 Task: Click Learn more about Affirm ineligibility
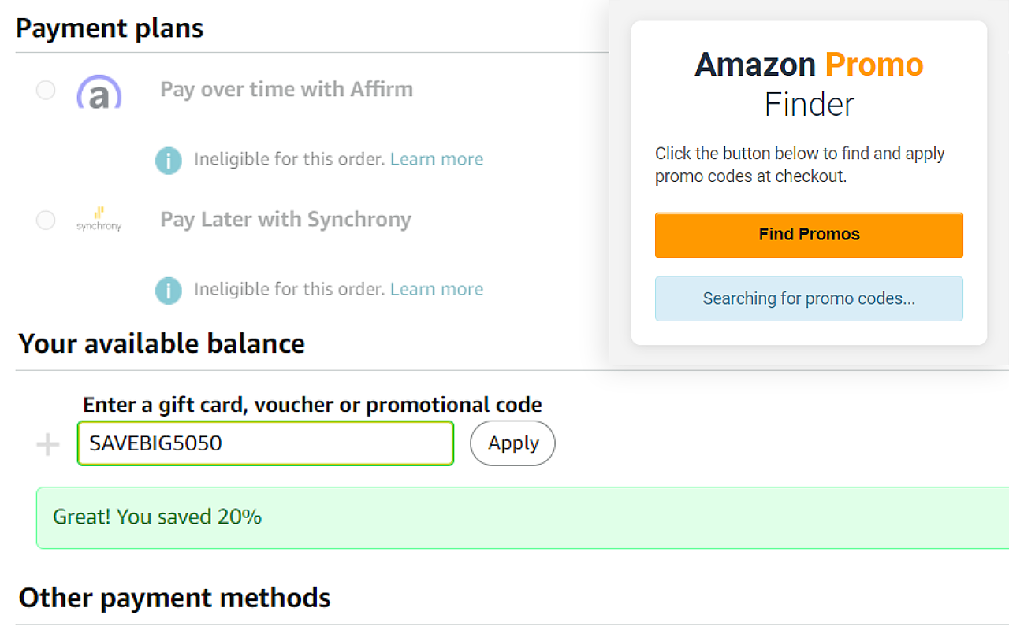pos(436,158)
